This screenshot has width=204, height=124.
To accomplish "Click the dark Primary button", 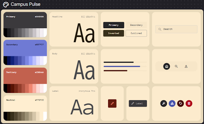I will pyautogui.click(x=114, y=25).
